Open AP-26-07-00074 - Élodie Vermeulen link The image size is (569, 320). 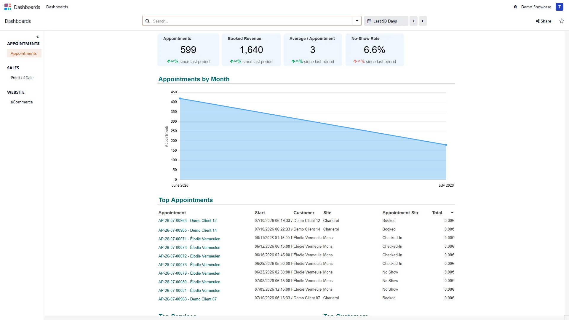[189, 247]
